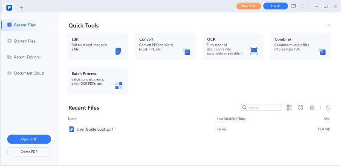
Task: Minimize the application window
Action: coord(317,6)
